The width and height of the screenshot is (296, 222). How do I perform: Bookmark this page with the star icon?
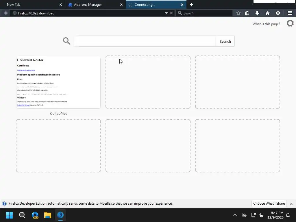[x=238, y=13]
